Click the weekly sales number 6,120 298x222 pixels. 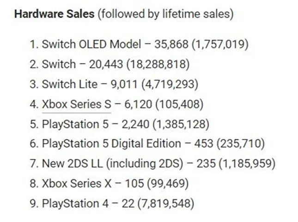pyautogui.click(x=137, y=104)
